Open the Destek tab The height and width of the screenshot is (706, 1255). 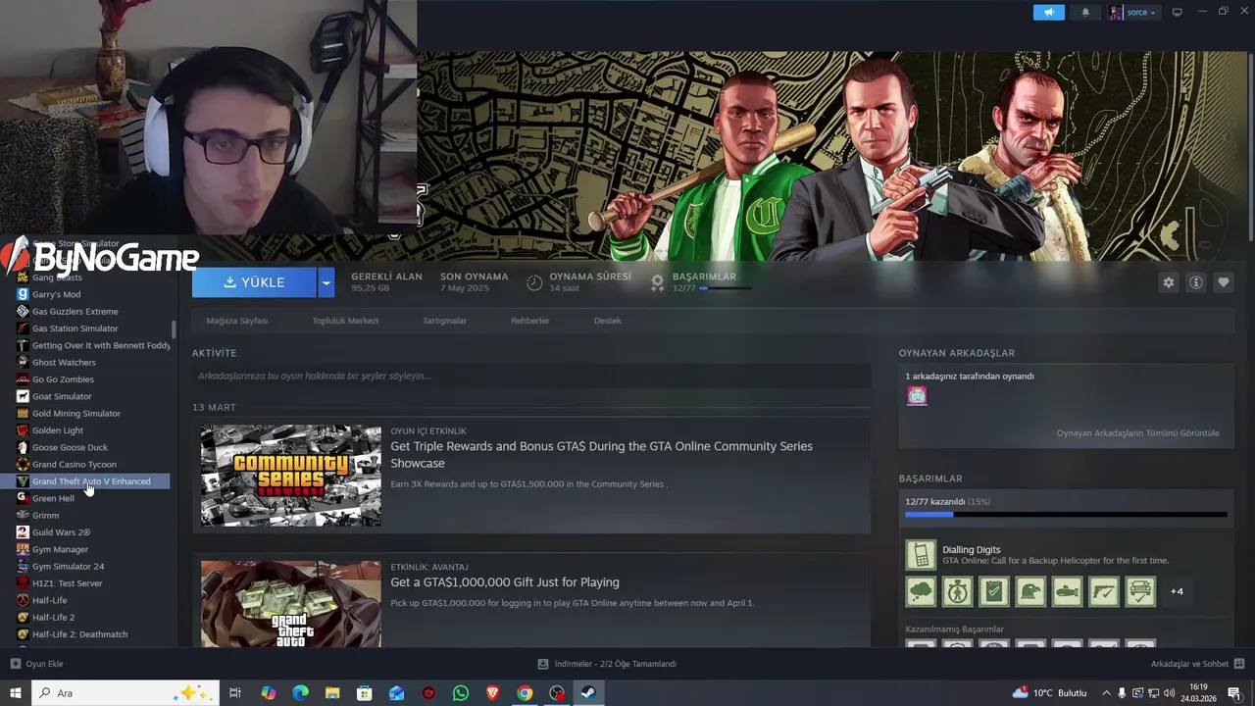[607, 321]
